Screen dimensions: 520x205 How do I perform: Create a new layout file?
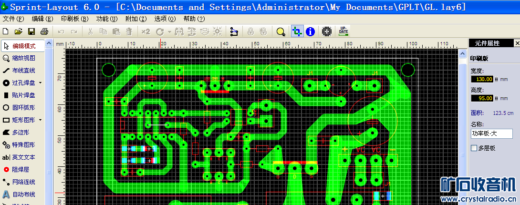6,32
